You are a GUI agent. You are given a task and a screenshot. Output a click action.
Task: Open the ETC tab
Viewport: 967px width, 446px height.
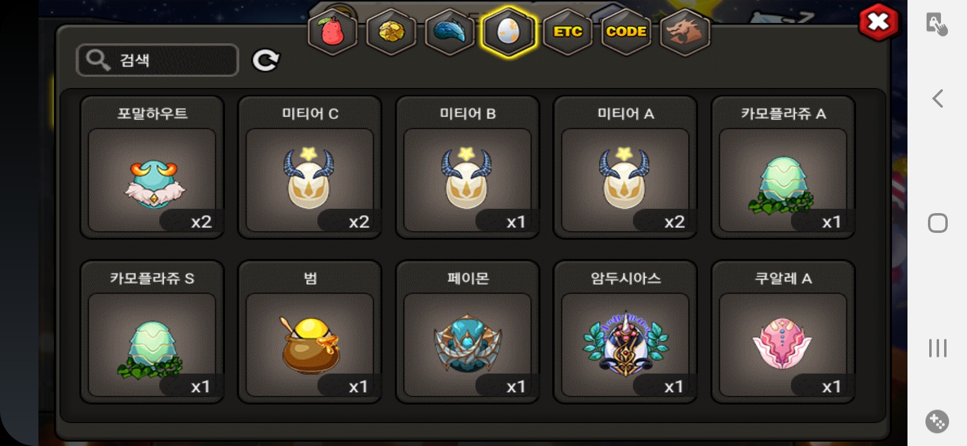[x=567, y=32]
